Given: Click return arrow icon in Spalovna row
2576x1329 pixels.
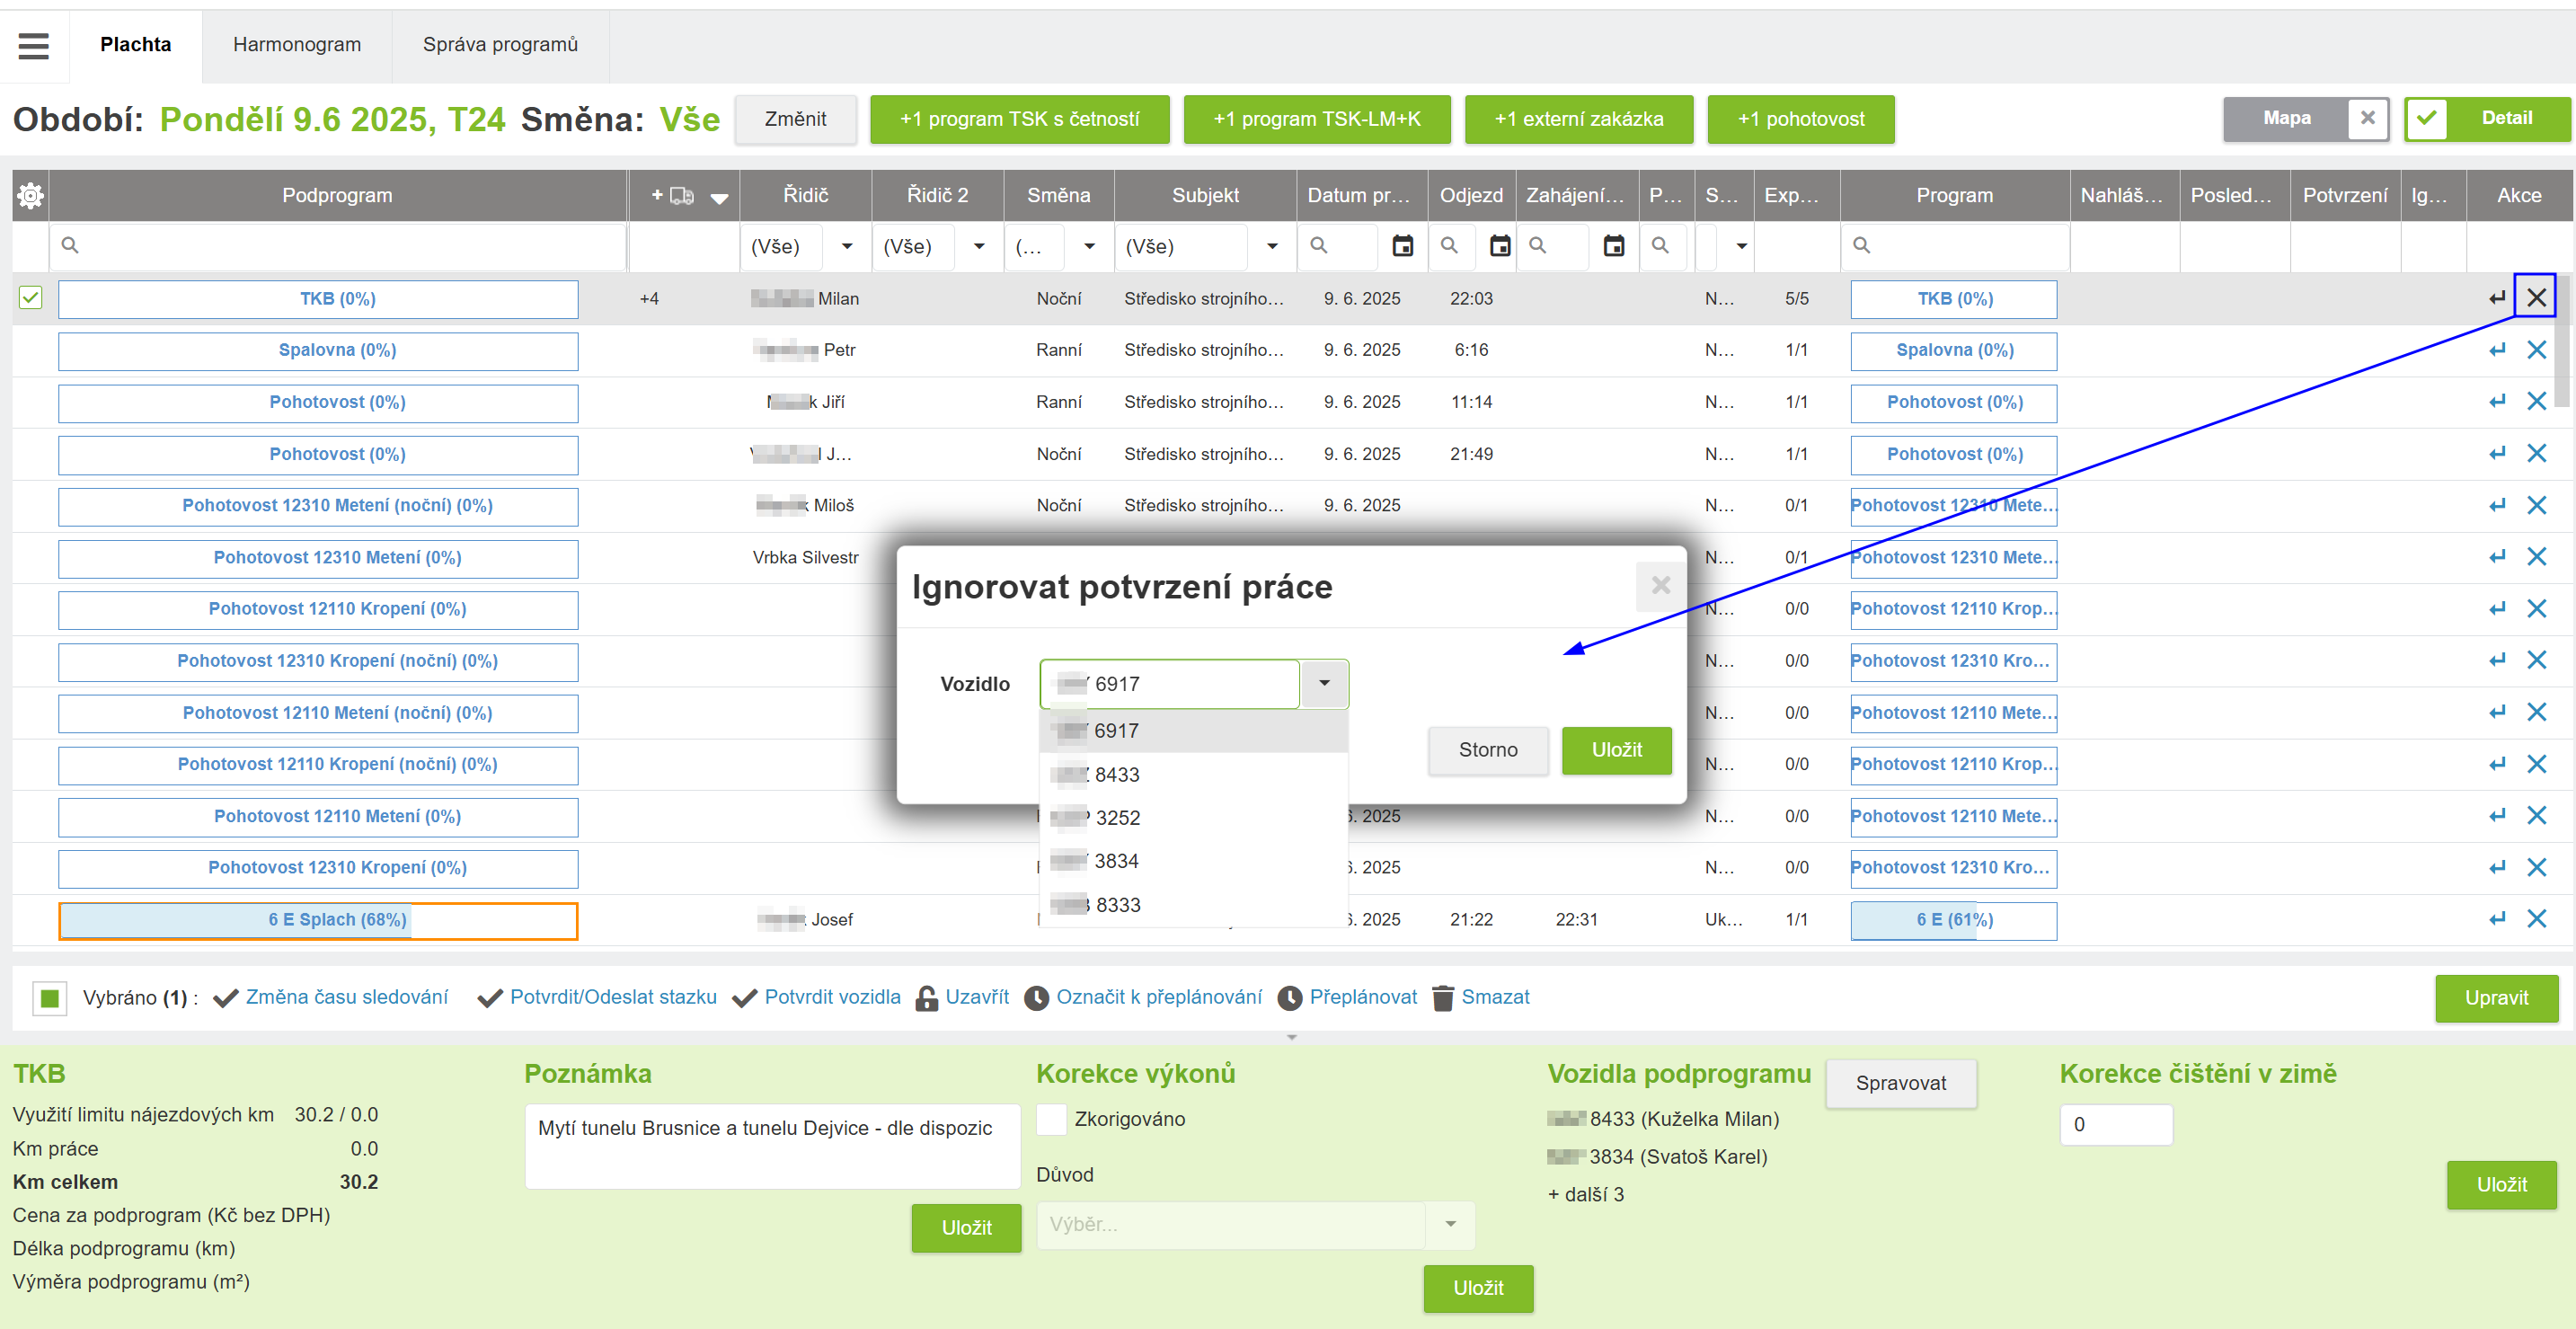Looking at the screenshot, I should (x=2497, y=350).
